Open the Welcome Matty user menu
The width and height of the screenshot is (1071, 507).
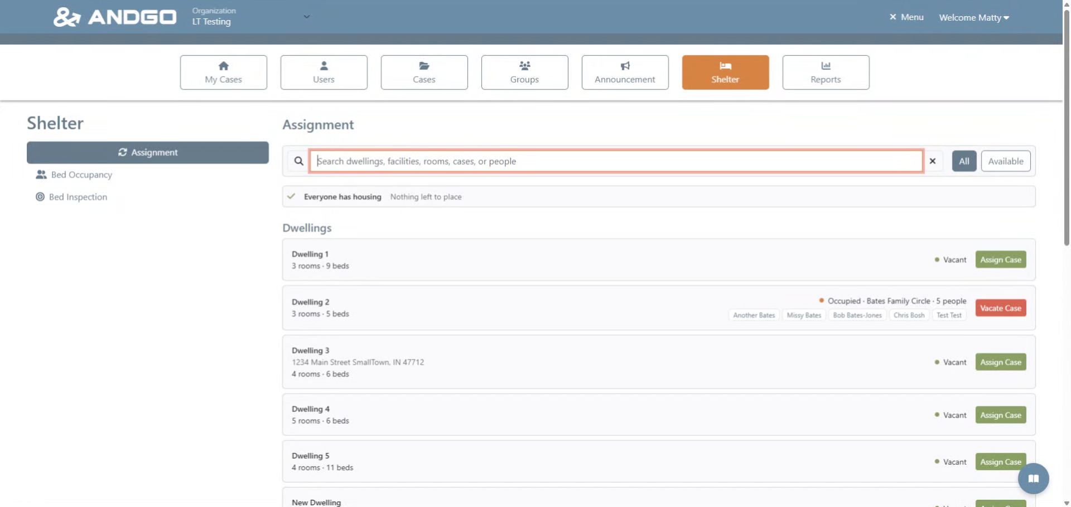[x=974, y=18]
